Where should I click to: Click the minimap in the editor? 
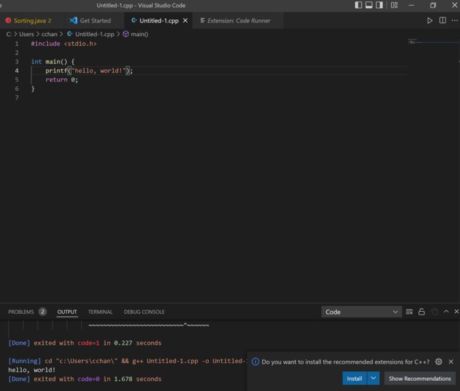pos(433,42)
